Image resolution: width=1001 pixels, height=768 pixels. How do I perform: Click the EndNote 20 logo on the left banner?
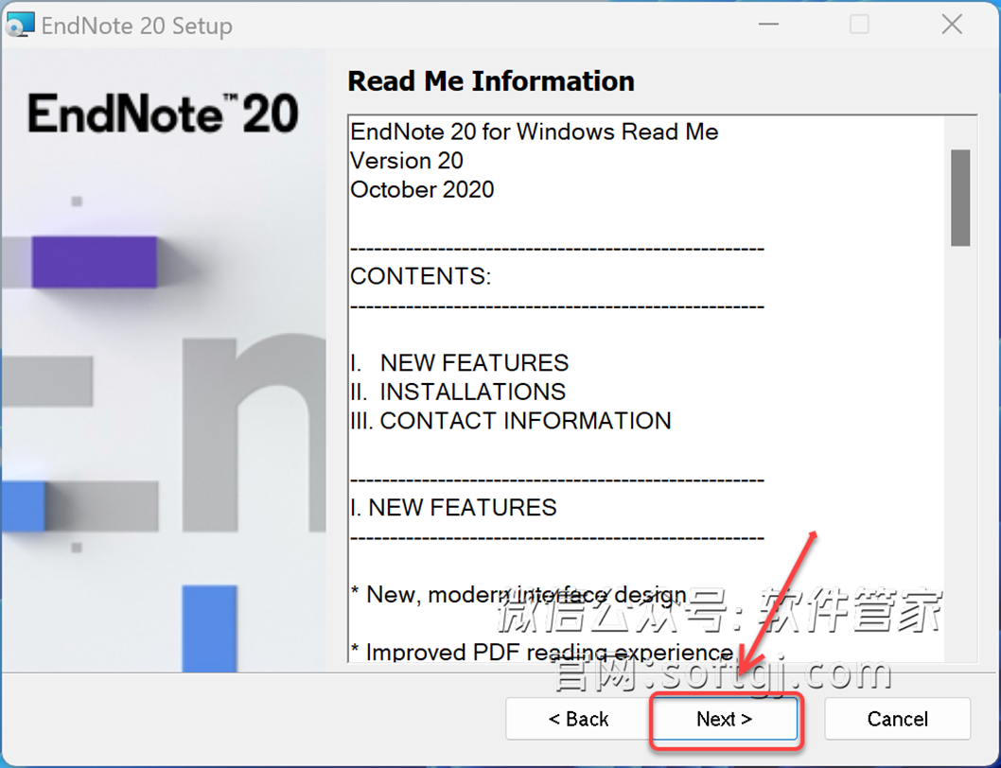(x=163, y=113)
